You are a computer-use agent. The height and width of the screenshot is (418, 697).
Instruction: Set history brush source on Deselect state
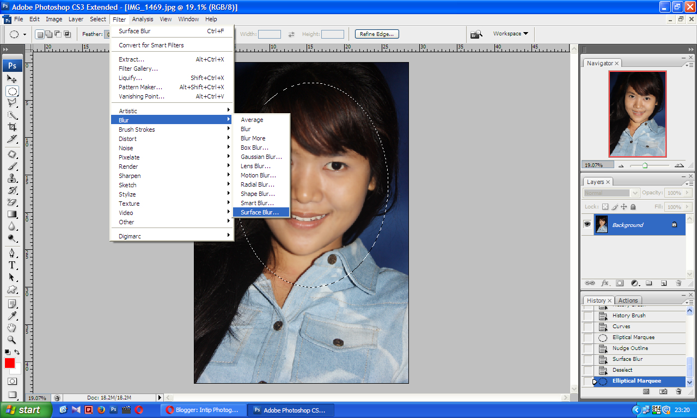click(588, 370)
